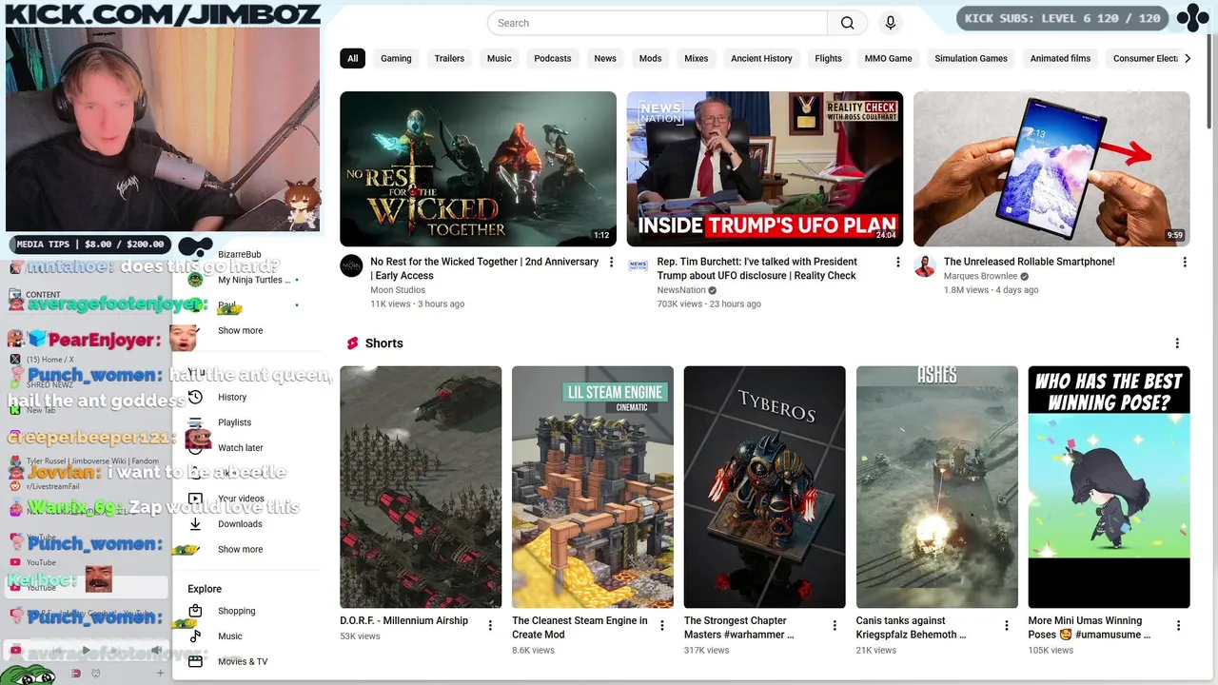Play Inside Trump's UFO Plan thumbnail
Viewport: 1218px width, 685px height.
coord(764,168)
